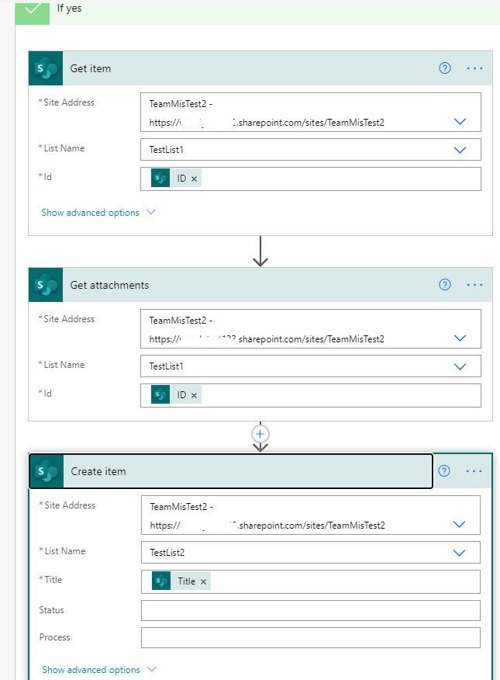
Task: Open the Get attachments ellipsis menu
Action: click(474, 284)
